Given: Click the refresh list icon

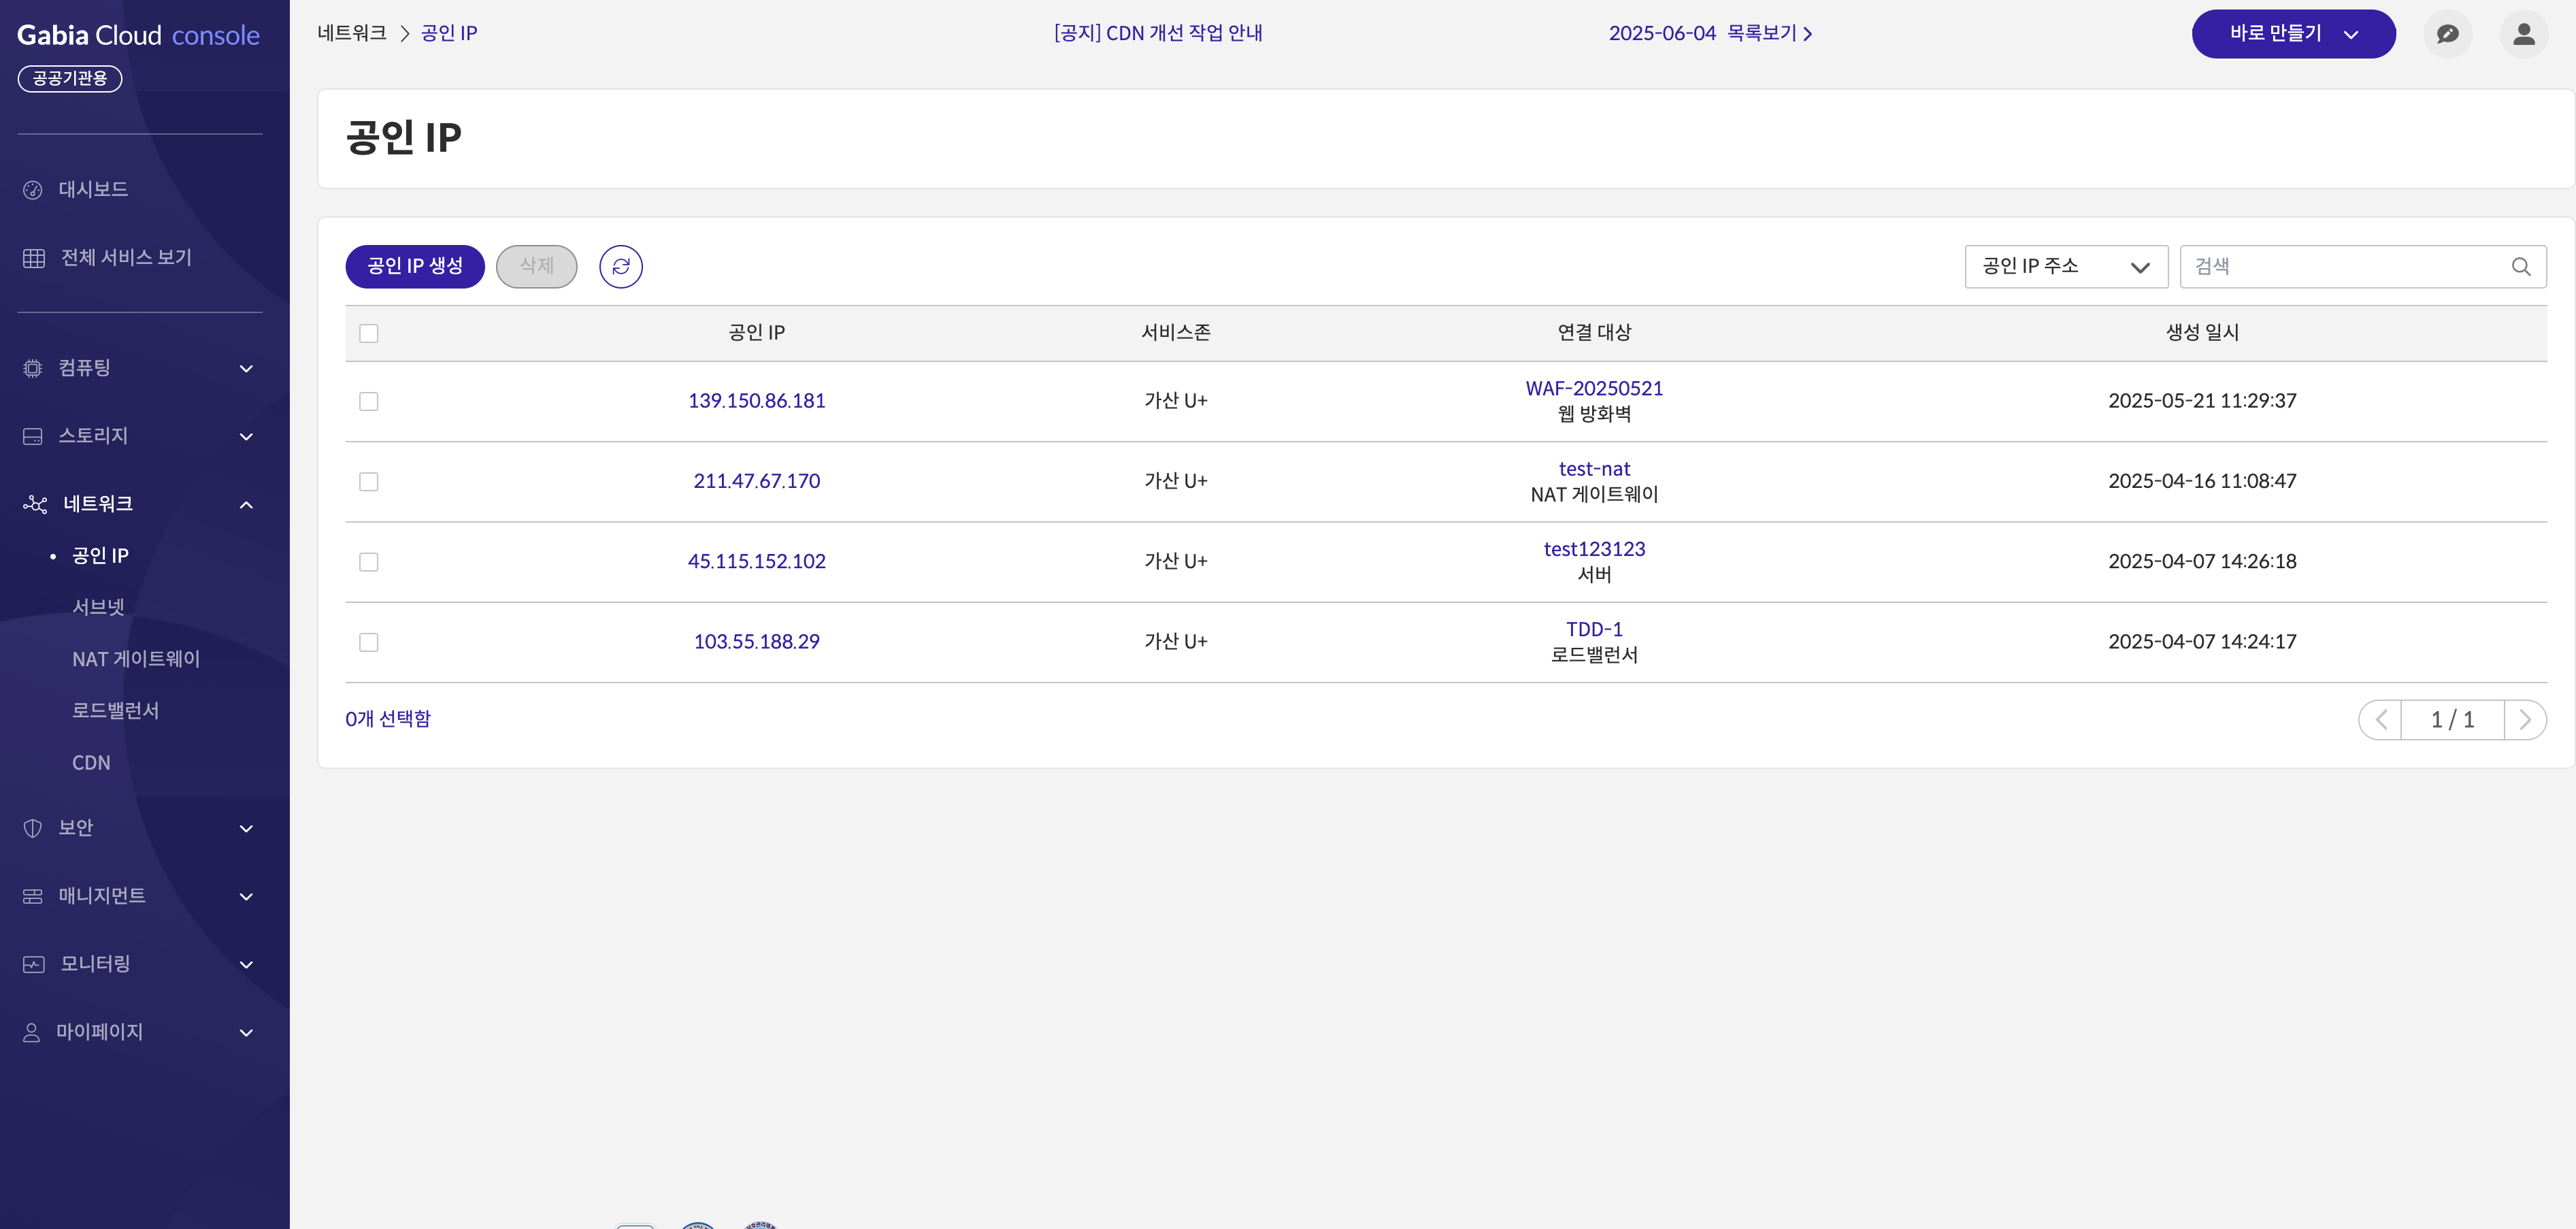Looking at the screenshot, I should [x=621, y=267].
